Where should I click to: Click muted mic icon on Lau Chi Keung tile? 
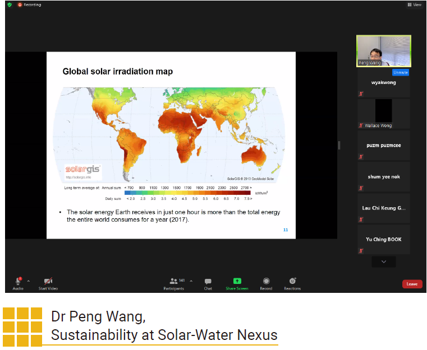tap(361, 220)
